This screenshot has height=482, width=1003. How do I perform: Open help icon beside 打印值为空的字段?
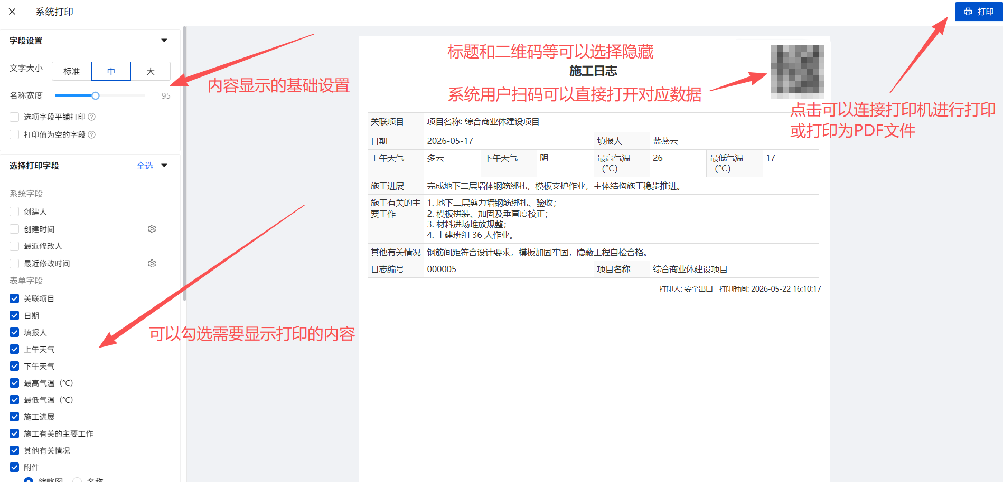91,134
